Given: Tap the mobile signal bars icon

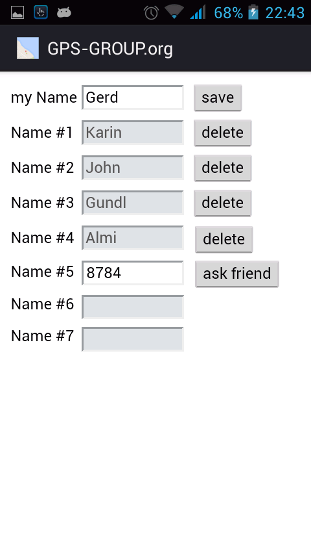Looking at the screenshot, I should point(198,12).
